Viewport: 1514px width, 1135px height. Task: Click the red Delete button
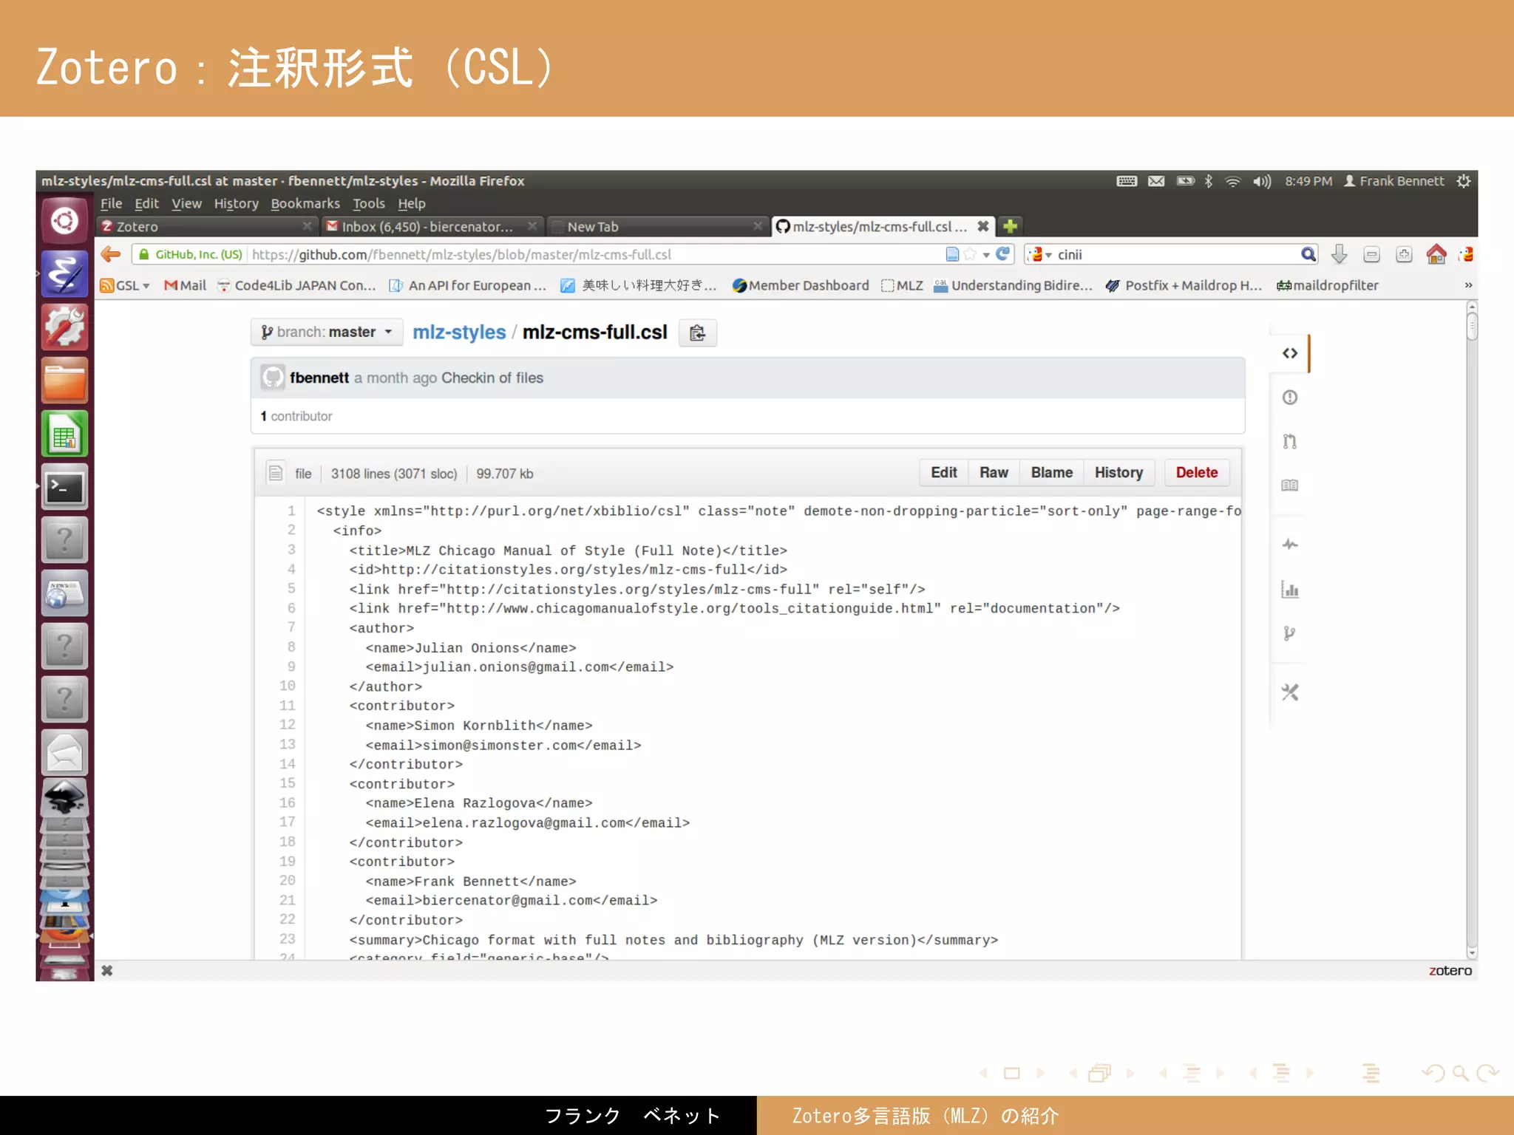[x=1196, y=473]
